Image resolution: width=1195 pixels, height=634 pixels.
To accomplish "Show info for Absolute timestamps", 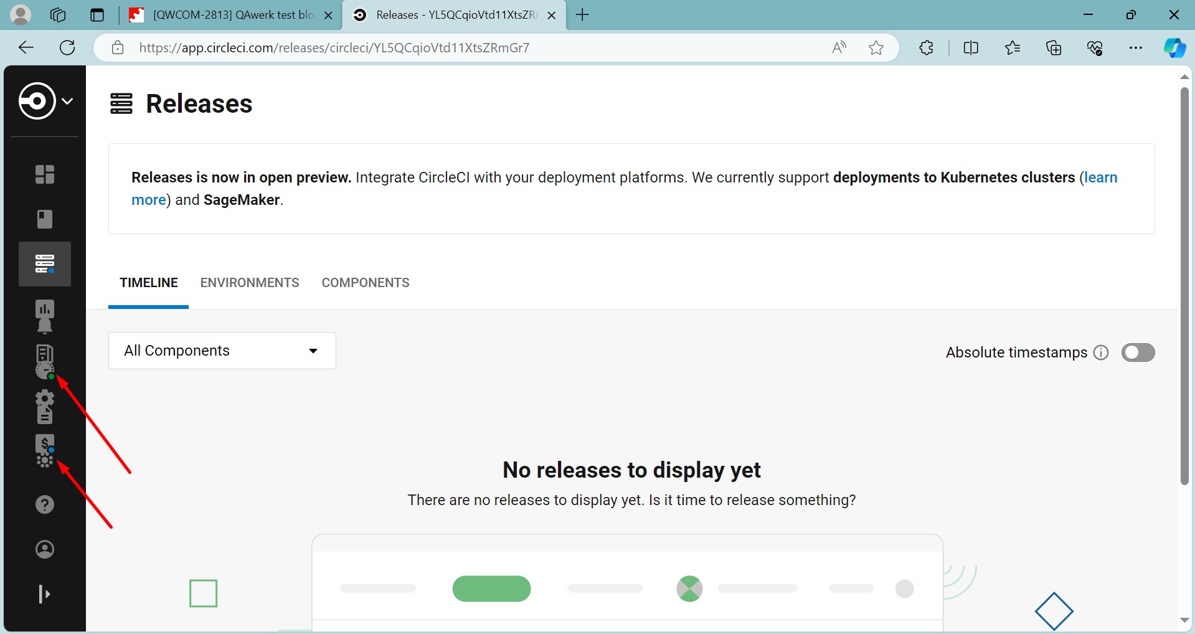I will [1101, 352].
